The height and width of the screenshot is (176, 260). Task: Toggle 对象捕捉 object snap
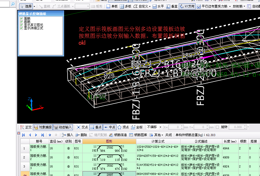(x=43, y=127)
